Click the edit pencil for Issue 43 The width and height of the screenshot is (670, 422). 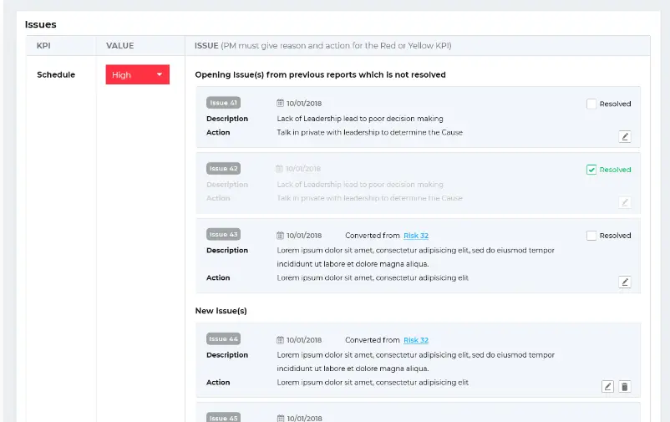625,282
